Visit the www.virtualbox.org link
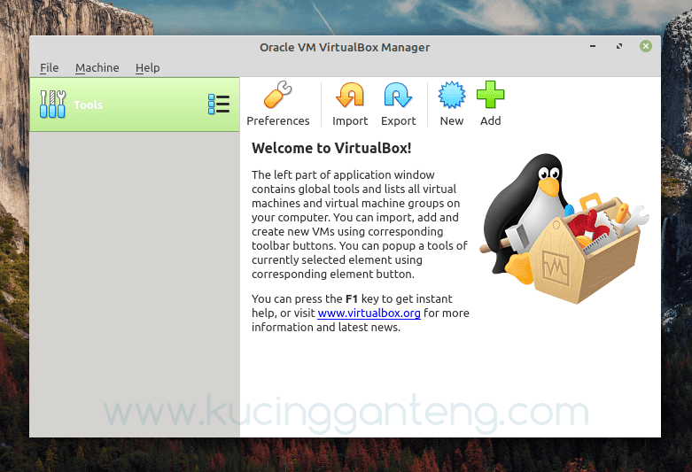 point(369,313)
